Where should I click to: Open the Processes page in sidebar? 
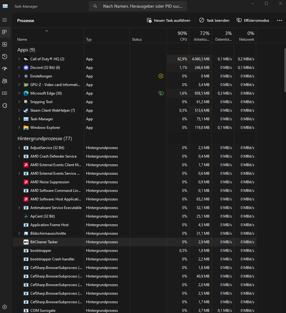(5, 32)
